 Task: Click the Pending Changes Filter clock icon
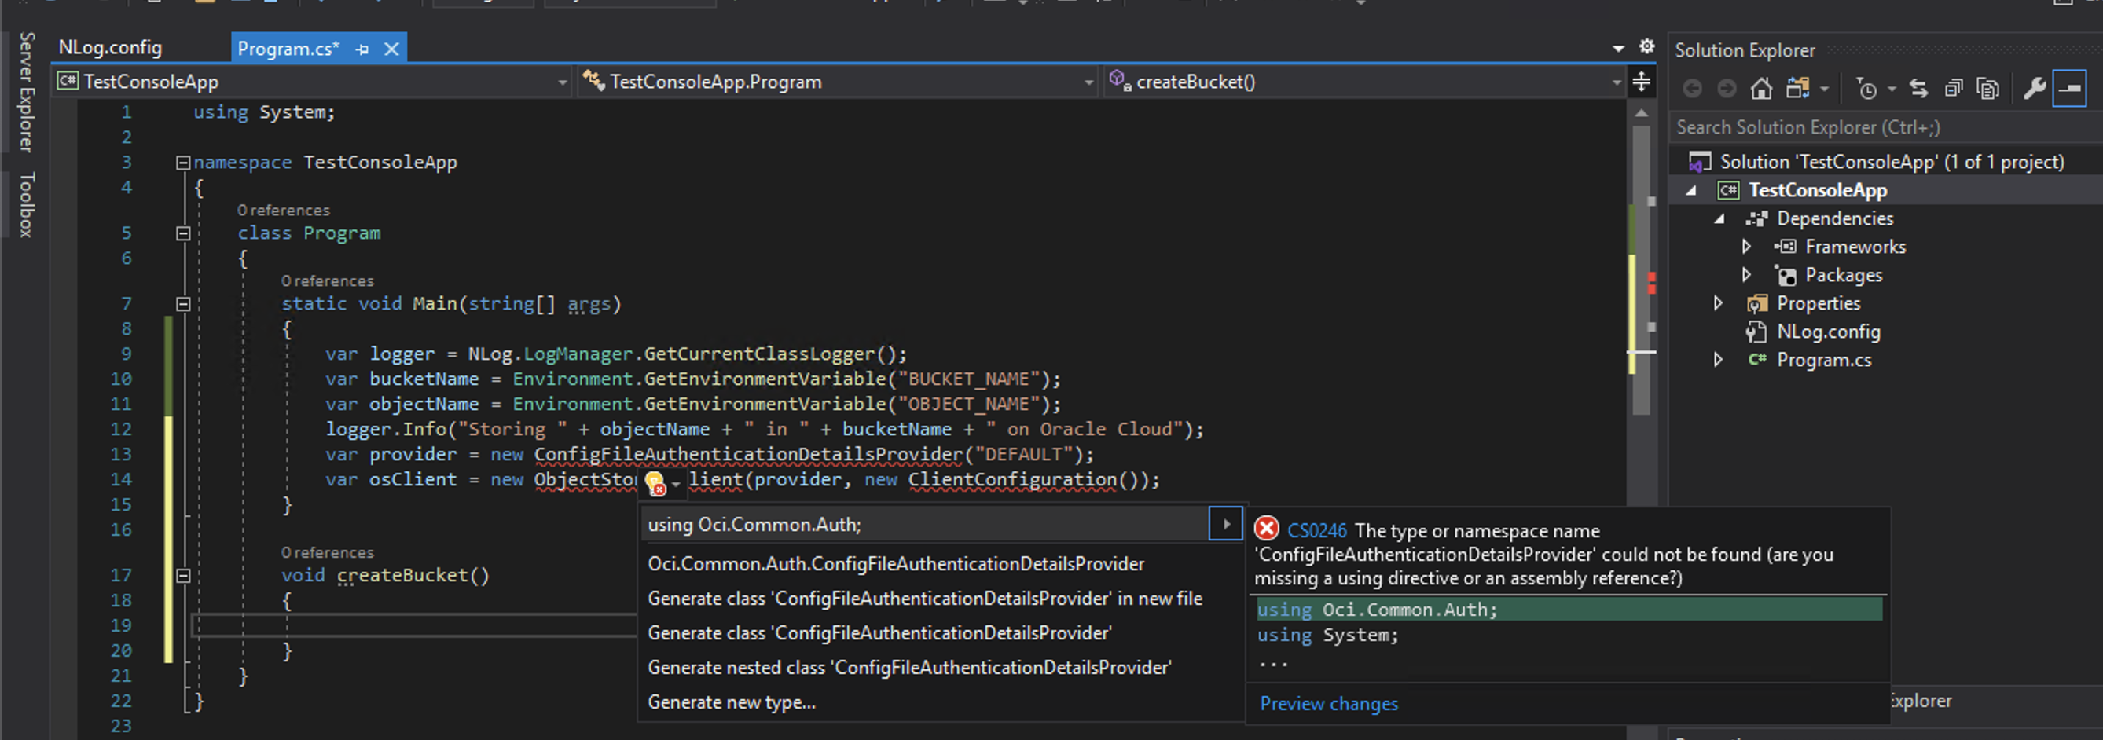point(1866,88)
